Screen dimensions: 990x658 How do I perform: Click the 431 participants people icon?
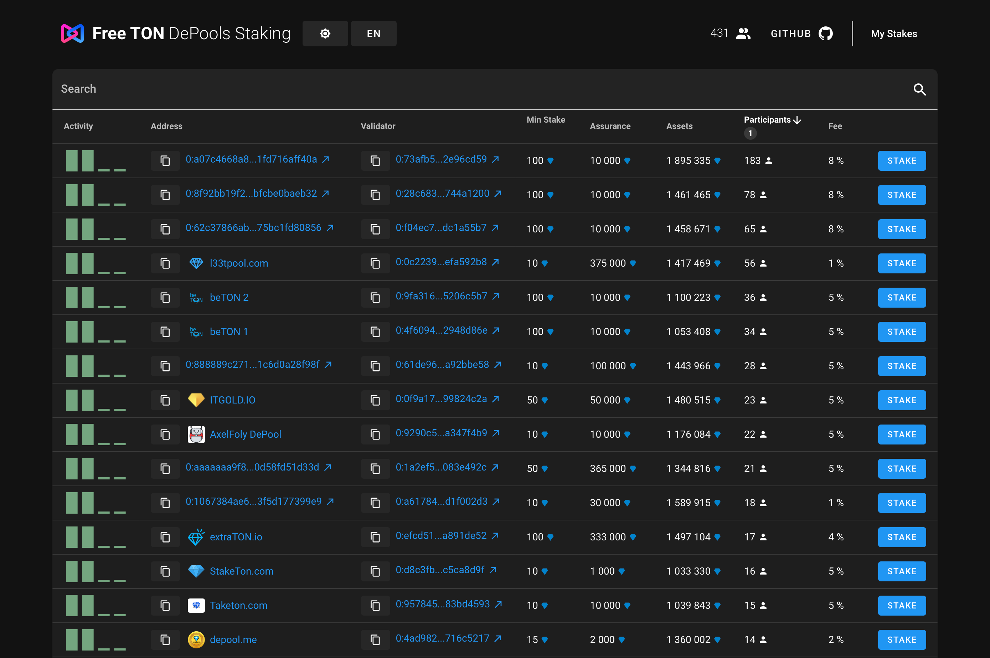click(x=743, y=34)
